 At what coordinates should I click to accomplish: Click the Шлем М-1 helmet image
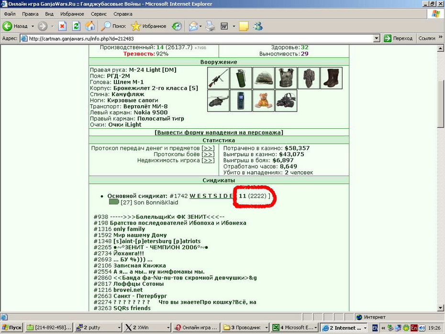(x=264, y=78)
